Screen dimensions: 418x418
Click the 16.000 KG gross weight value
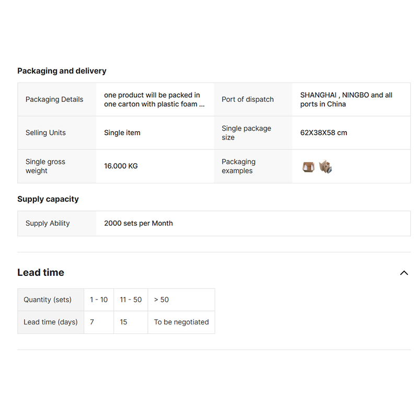click(121, 166)
